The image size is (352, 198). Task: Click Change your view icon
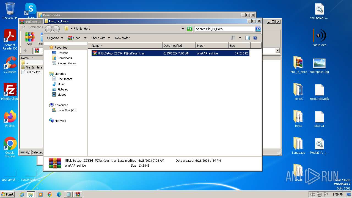point(233,38)
